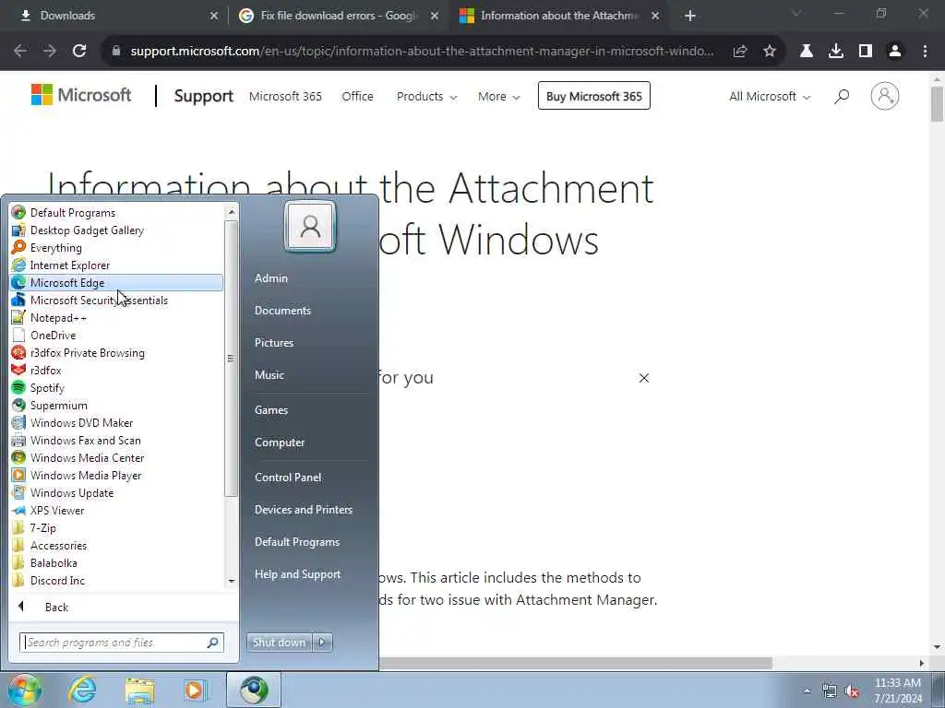Image resolution: width=945 pixels, height=708 pixels.
Task: Open Pictures from Start menu
Action: (x=274, y=343)
